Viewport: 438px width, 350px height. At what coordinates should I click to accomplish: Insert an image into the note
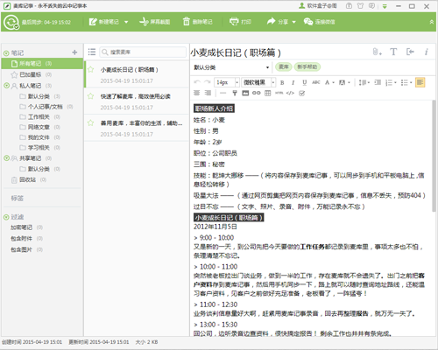point(245,93)
